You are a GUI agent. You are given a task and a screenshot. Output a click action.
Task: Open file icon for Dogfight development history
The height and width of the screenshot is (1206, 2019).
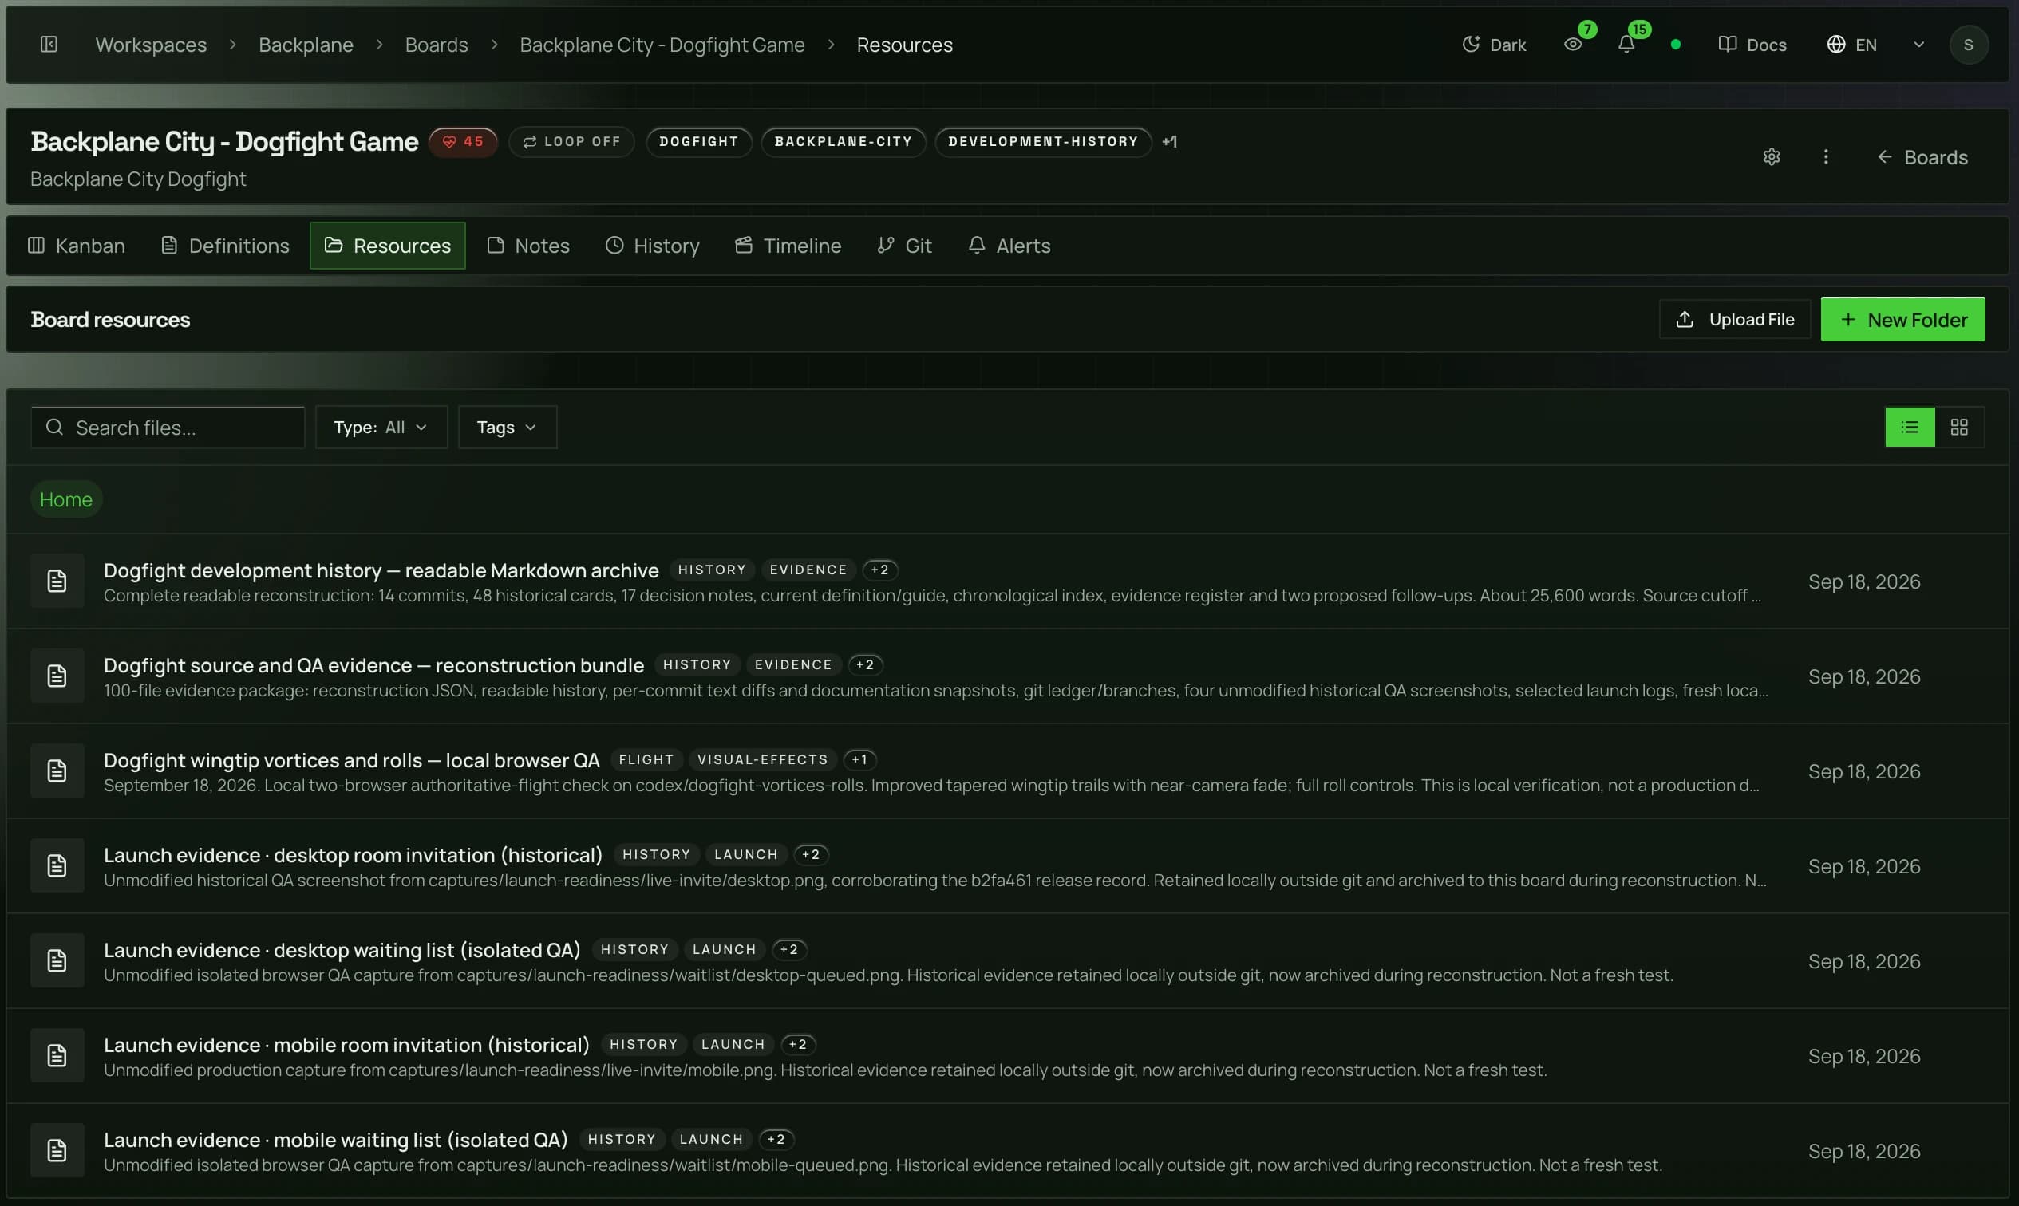[x=57, y=581]
